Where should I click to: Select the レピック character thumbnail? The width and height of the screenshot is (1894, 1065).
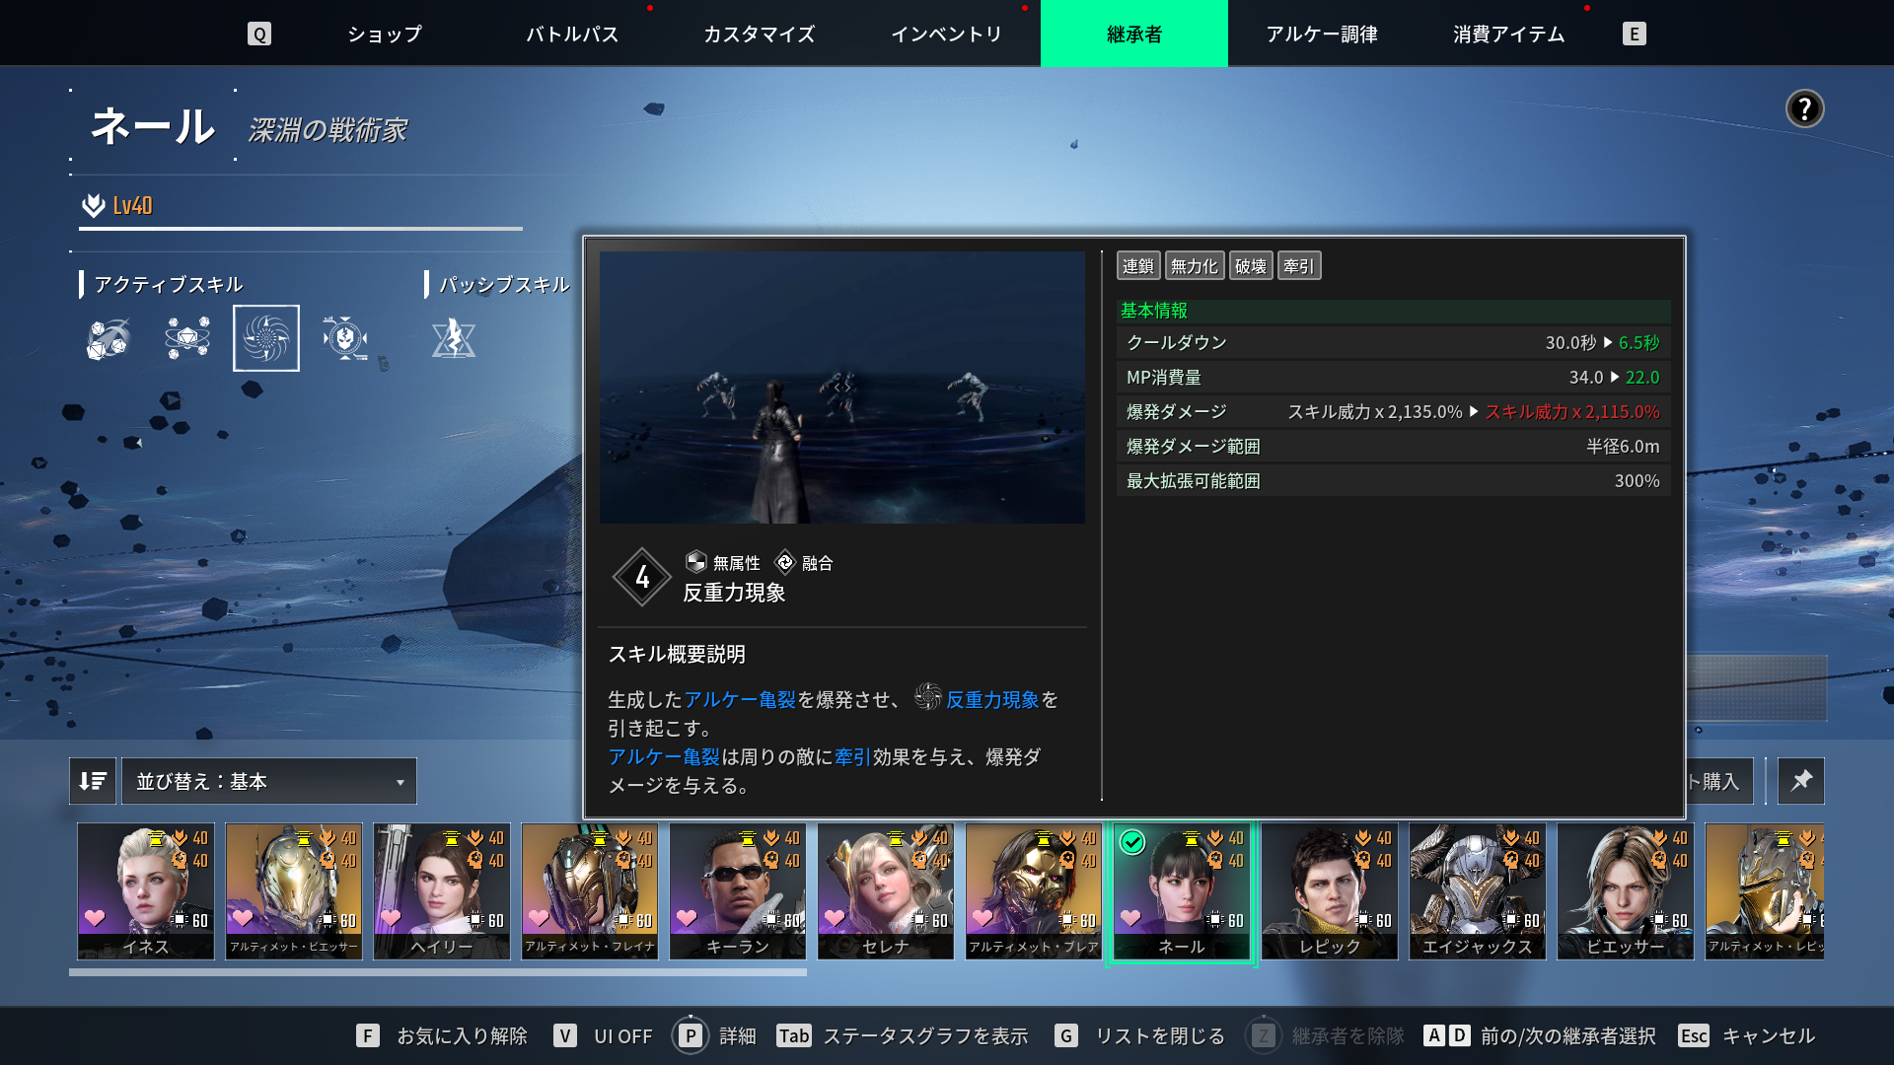tap(1330, 890)
